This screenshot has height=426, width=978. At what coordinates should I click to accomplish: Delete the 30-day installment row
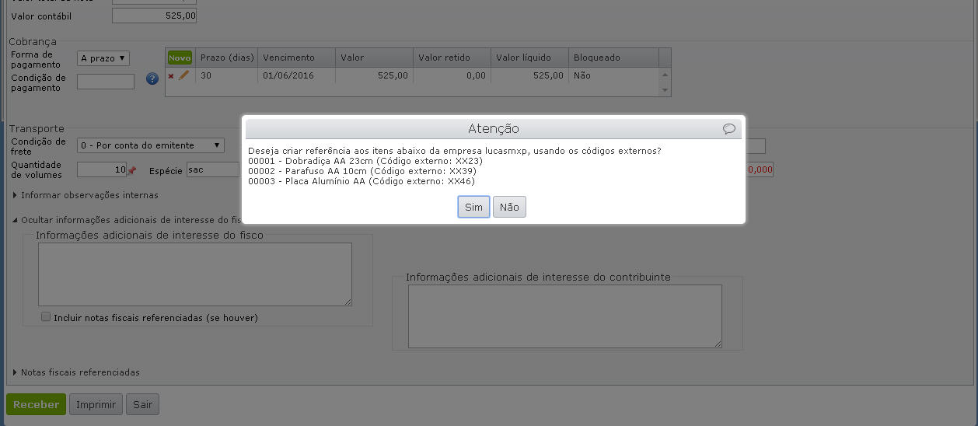(171, 76)
